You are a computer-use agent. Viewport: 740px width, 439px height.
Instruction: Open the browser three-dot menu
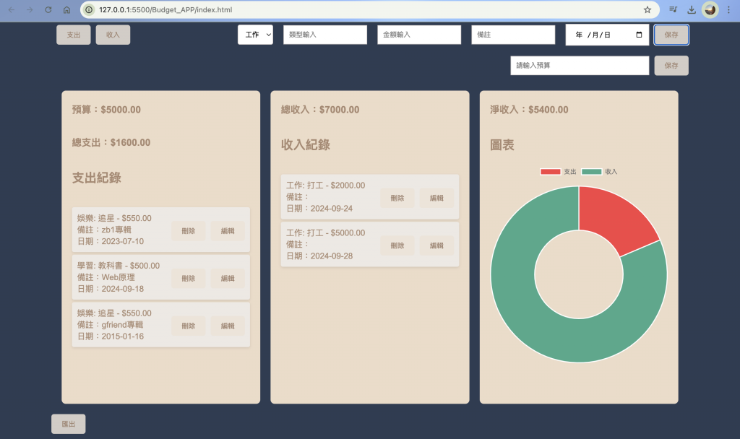[728, 9]
